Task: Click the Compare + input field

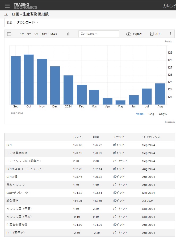Action: (99, 34)
